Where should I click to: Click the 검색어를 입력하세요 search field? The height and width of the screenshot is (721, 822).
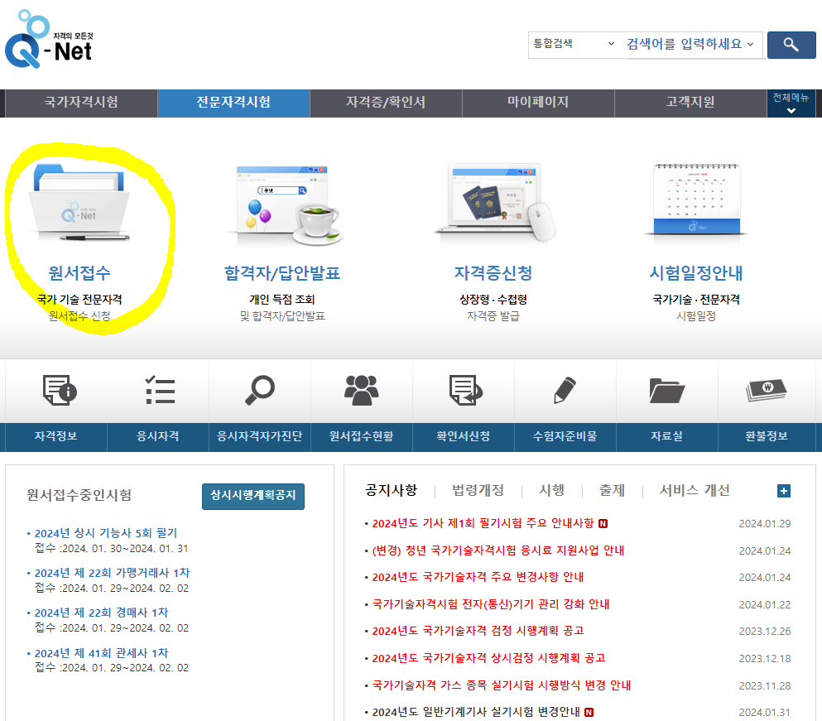coord(684,44)
